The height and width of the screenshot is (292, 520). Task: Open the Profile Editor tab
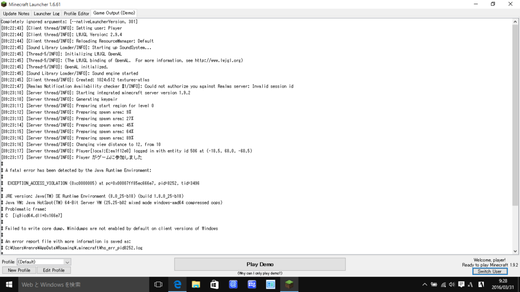coord(76,14)
